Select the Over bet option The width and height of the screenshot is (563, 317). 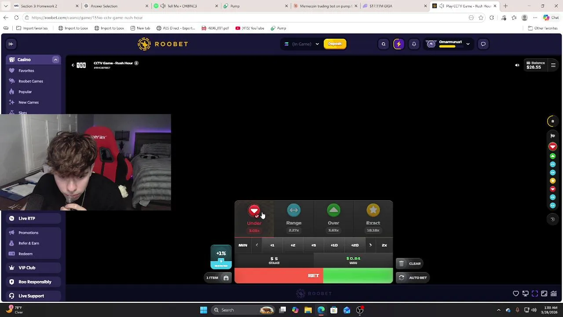pyautogui.click(x=333, y=218)
